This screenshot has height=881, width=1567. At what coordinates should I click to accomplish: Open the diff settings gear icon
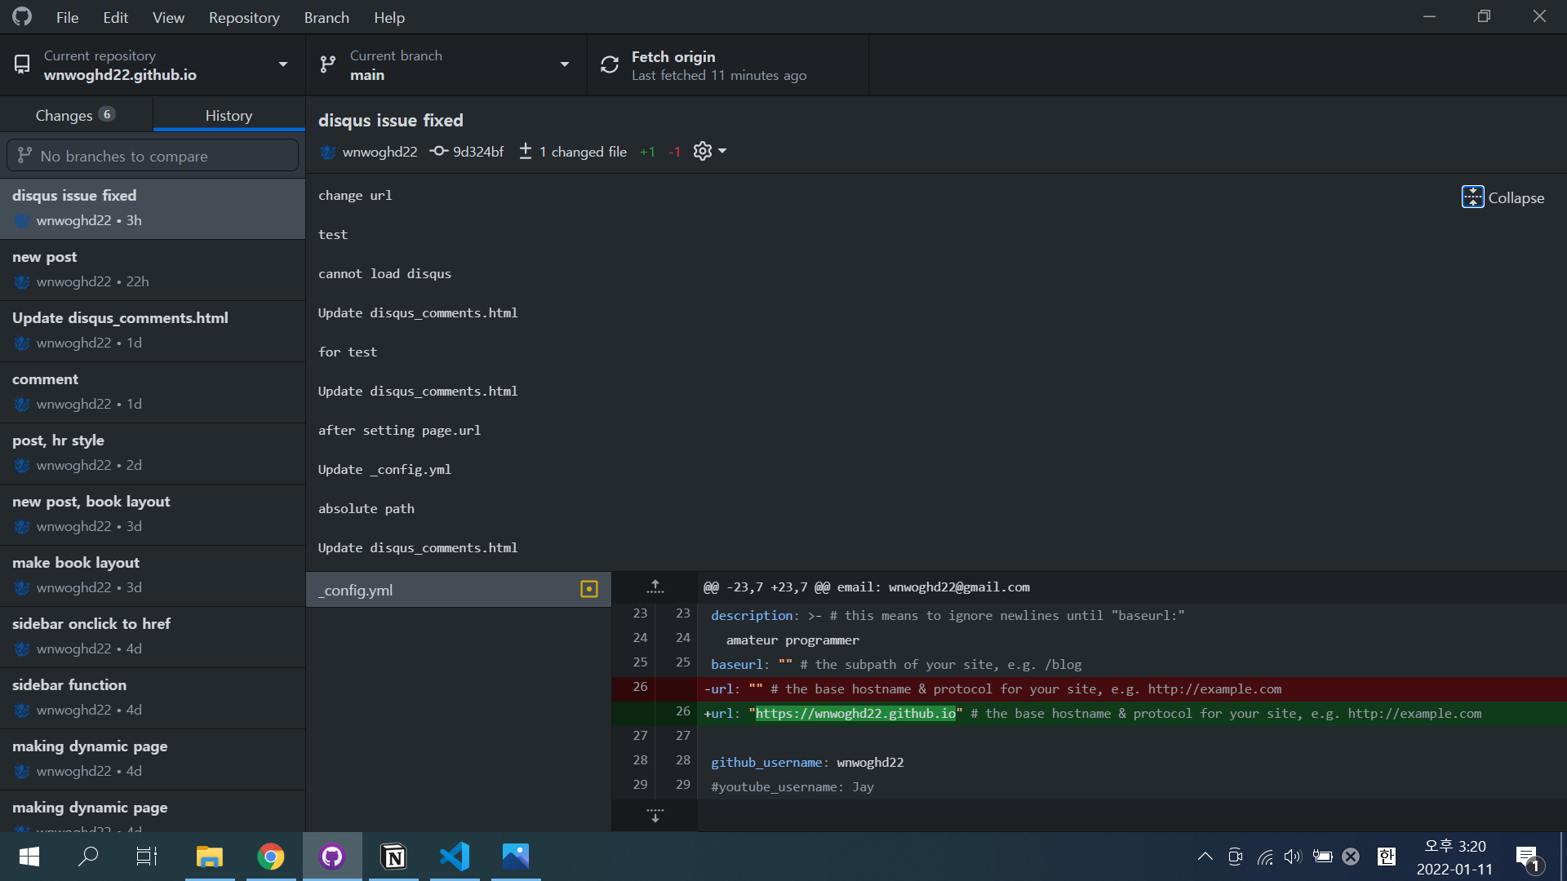click(703, 151)
